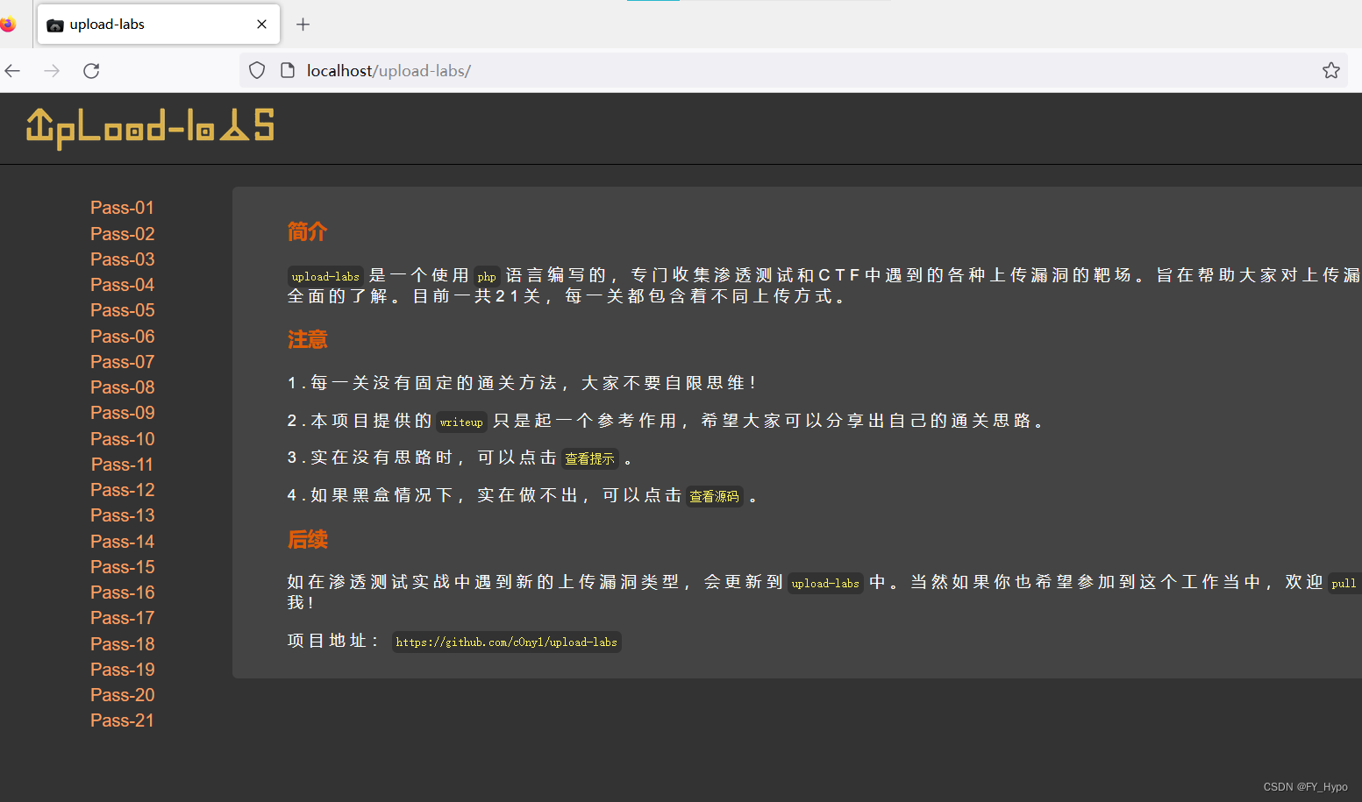
Task: Open Pass-13 in the sidebar
Action: point(122,515)
